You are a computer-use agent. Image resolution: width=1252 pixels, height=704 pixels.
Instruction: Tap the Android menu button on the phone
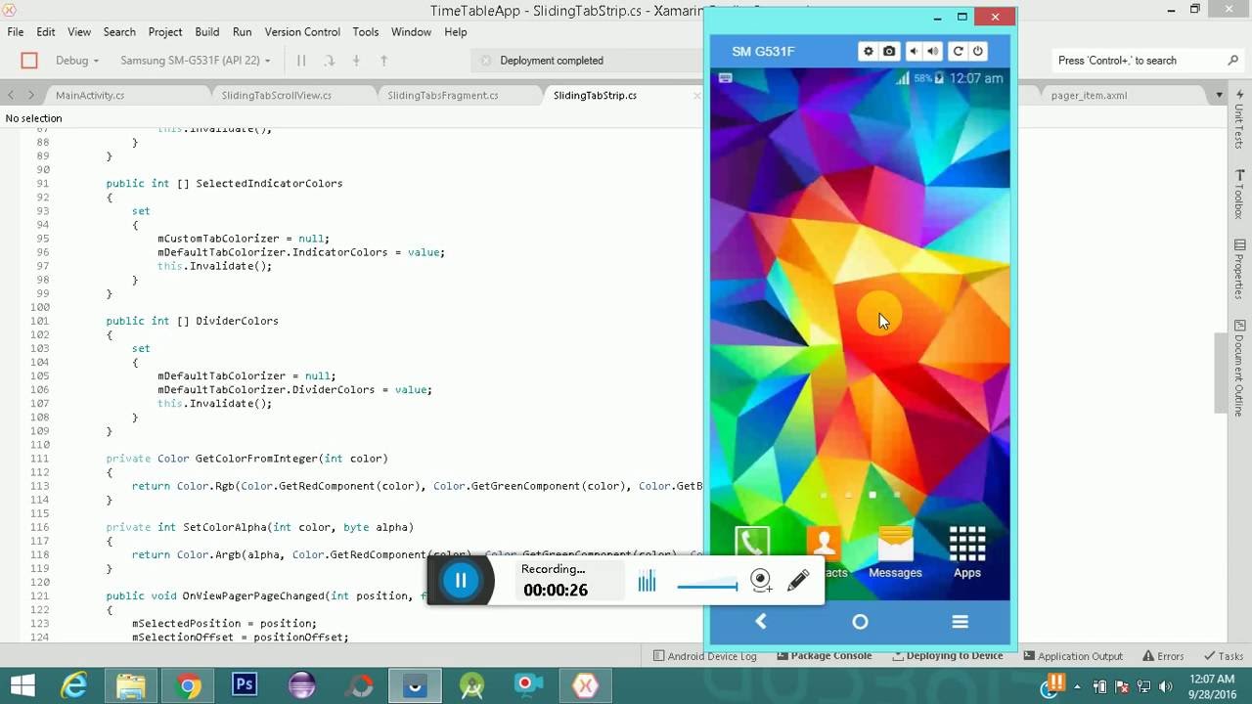pyautogui.click(x=960, y=621)
